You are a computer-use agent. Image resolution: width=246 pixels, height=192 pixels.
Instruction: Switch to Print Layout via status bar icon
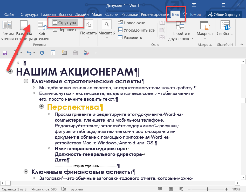pos(171,189)
